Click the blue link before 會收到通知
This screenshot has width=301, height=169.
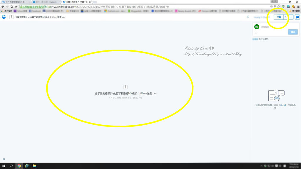255,39
